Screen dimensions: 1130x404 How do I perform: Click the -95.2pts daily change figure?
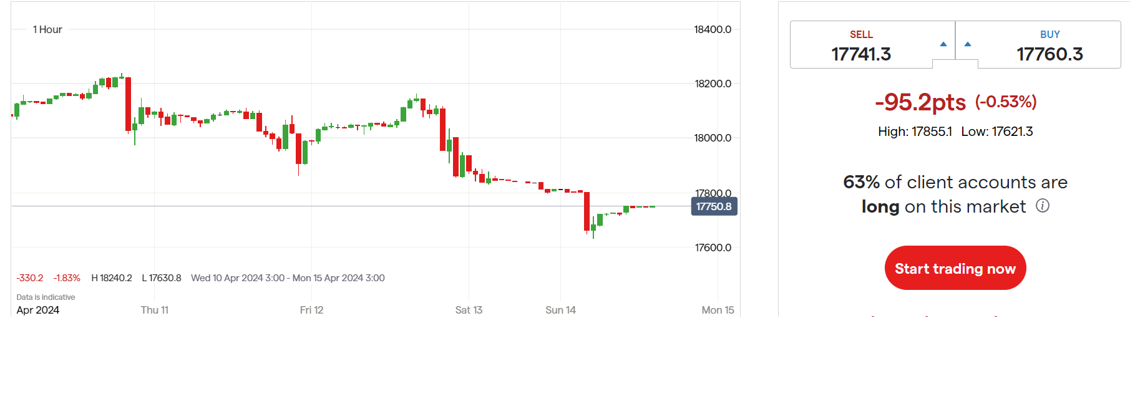(x=920, y=102)
